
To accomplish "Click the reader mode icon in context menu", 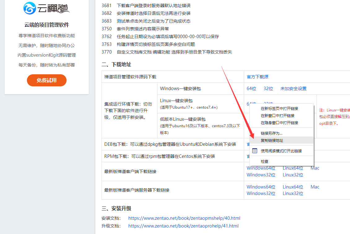I will click(x=255, y=151).
